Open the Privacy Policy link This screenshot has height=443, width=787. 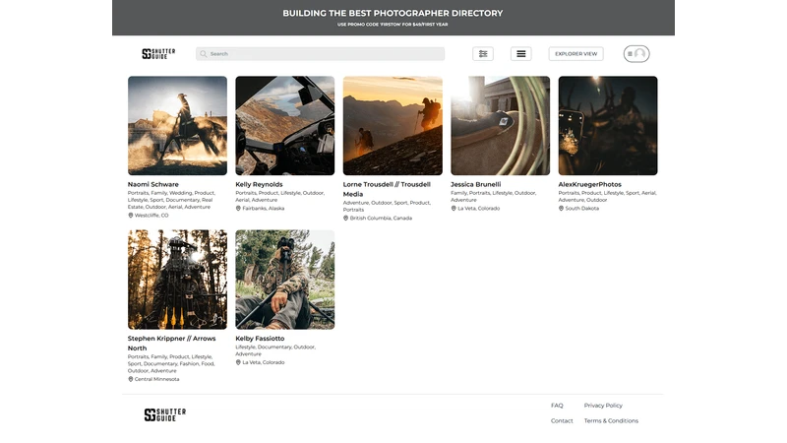603,406
